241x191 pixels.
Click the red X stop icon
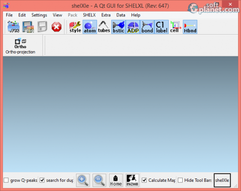click(56, 27)
